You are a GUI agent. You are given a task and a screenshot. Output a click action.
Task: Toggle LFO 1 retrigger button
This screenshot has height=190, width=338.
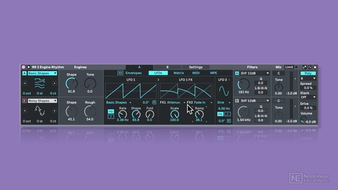tap(154, 102)
